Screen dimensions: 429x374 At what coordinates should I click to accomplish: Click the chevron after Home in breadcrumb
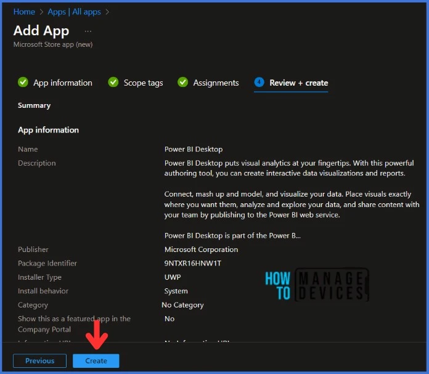pos(42,12)
